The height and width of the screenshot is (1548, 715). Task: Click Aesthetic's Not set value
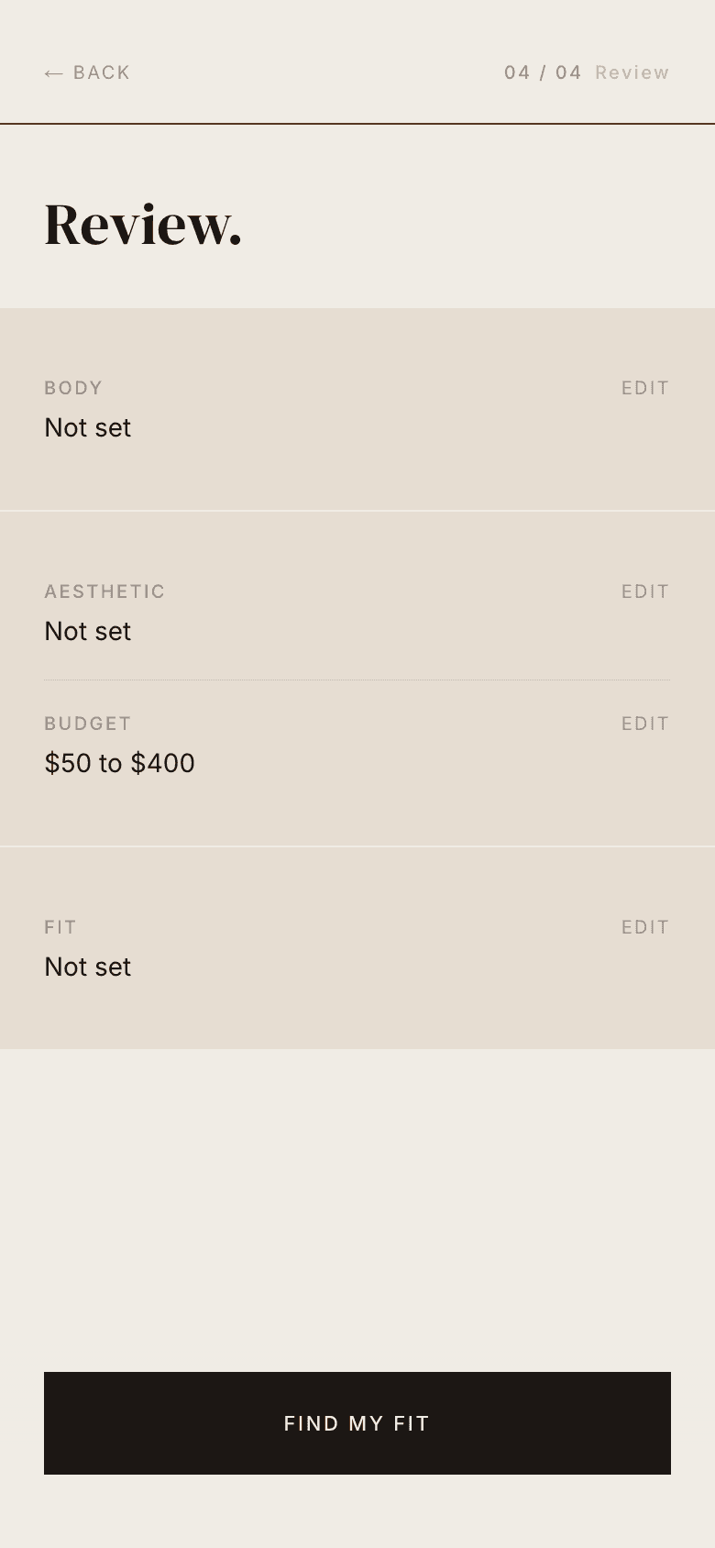[x=88, y=632]
